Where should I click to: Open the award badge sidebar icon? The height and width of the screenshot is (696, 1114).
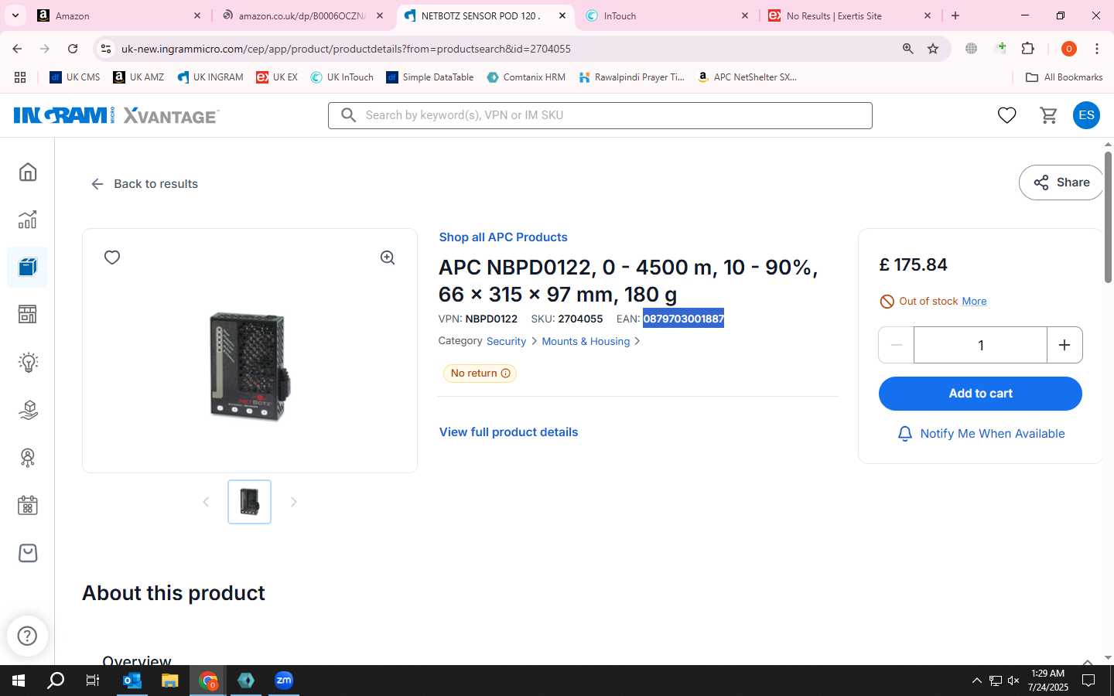(28, 458)
